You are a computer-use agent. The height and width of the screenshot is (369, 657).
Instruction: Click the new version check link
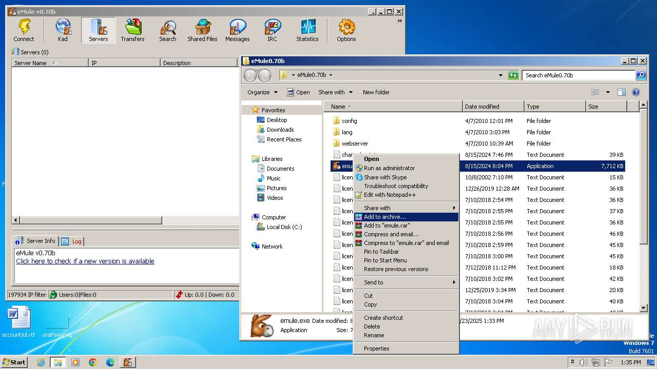[x=85, y=261]
